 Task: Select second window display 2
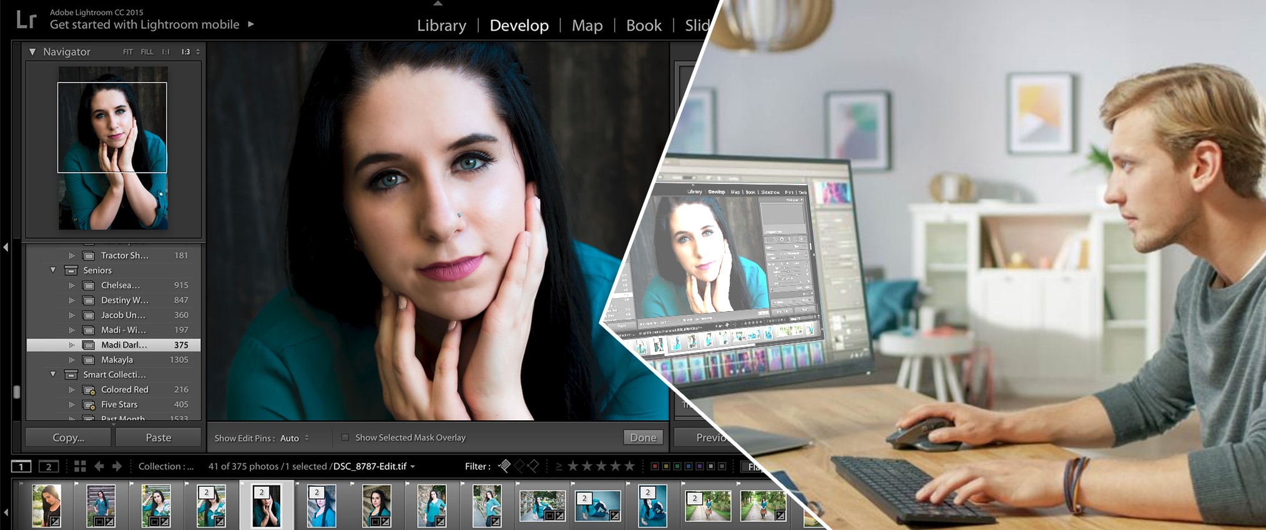49,466
